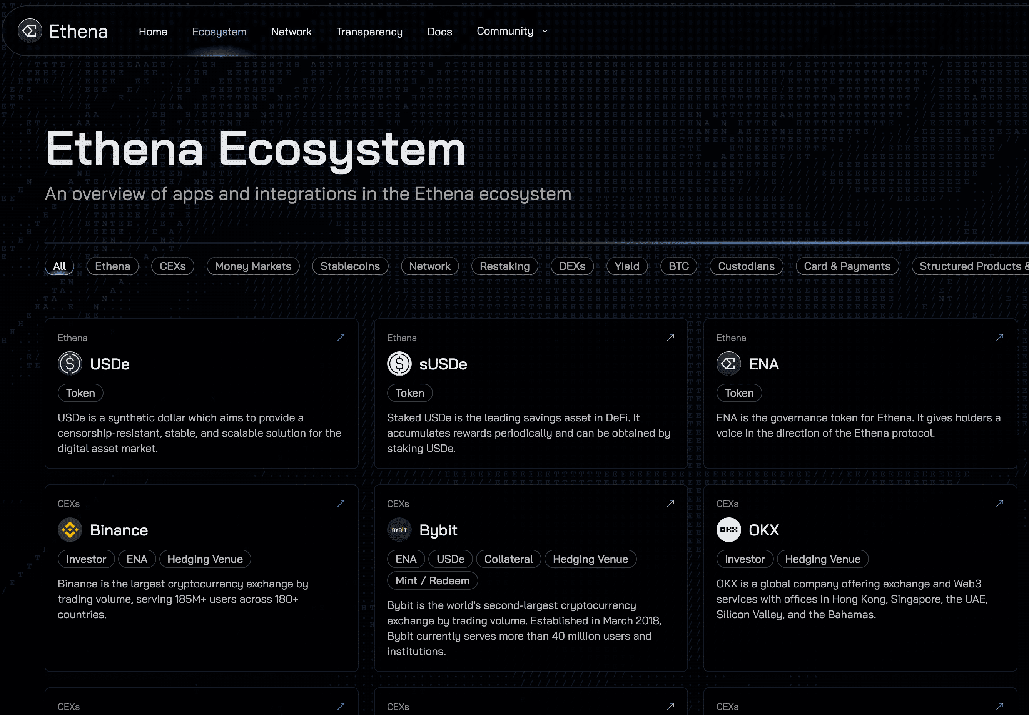The width and height of the screenshot is (1029, 715).
Task: Open the USDe card title
Action: (110, 364)
